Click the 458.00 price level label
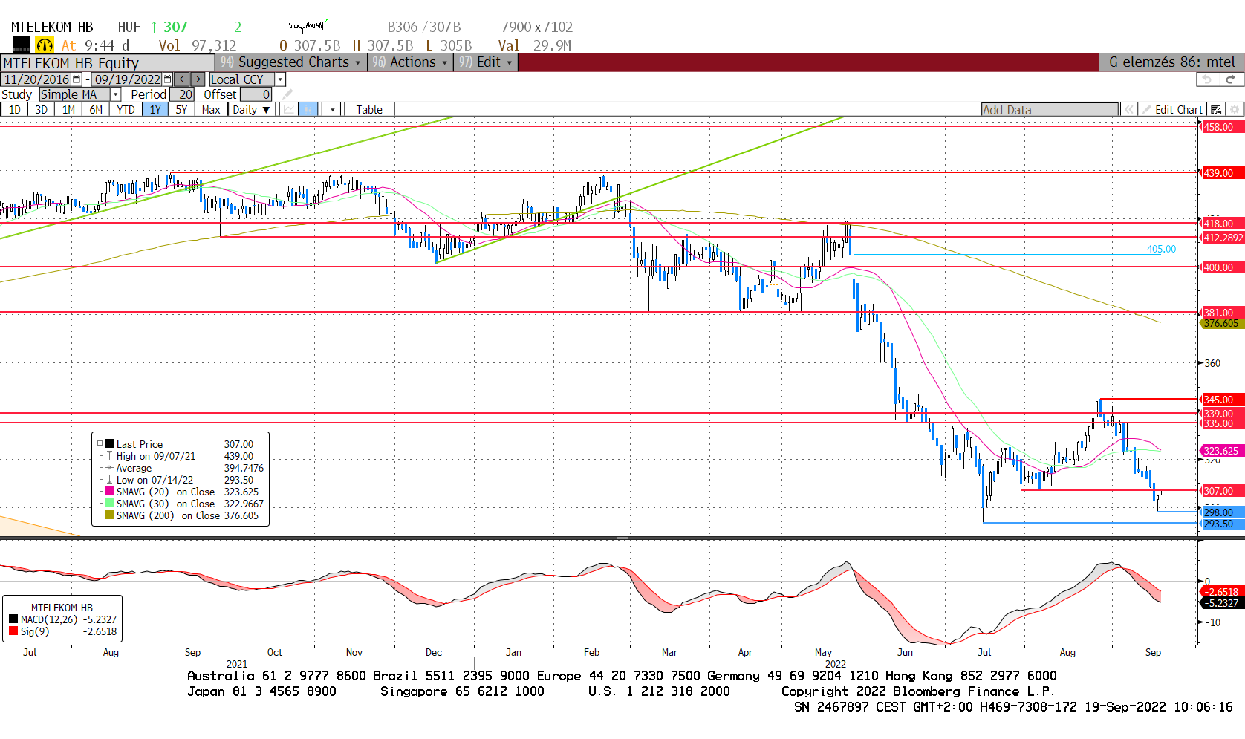The width and height of the screenshot is (1245, 739). click(1222, 127)
